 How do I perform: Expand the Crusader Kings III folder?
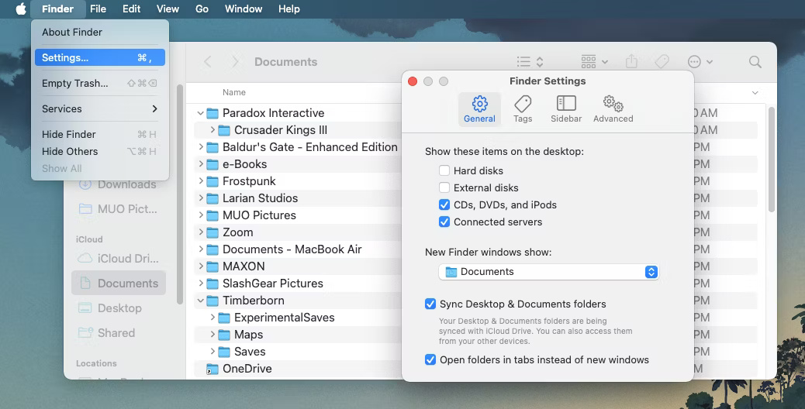click(212, 130)
